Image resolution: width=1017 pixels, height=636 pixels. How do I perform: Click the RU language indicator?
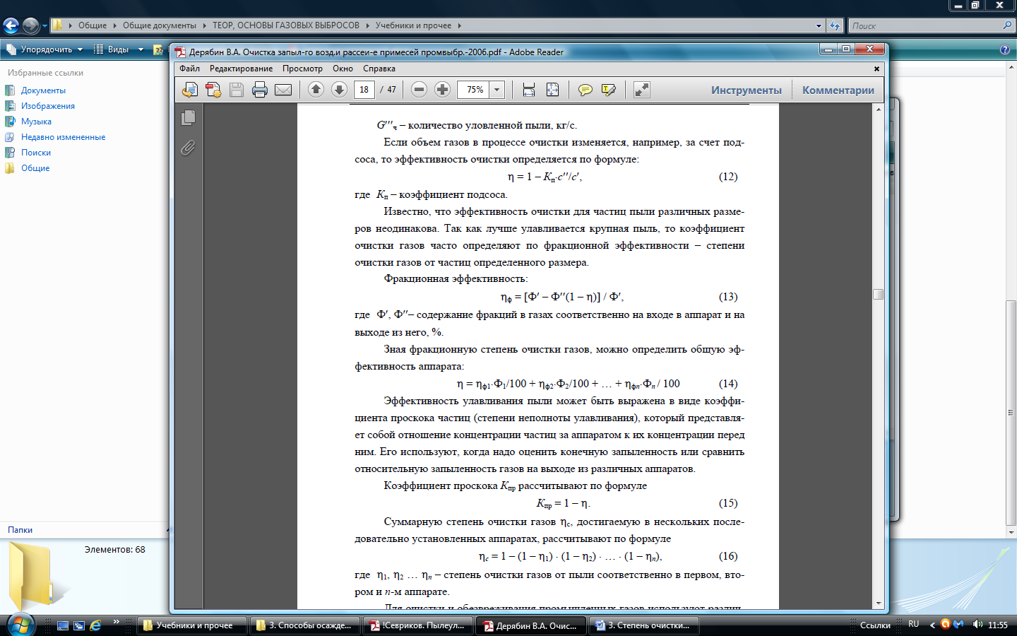914,625
